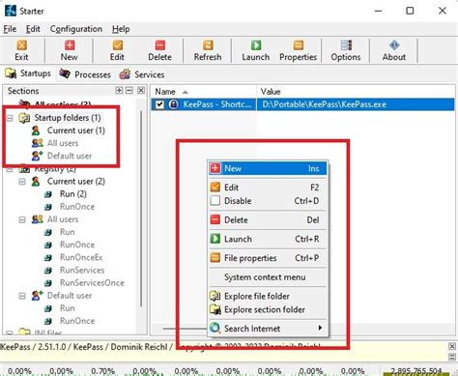The height and width of the screenshot is (376, 458).
Task: Choose System context menu entry
Action: click(x=268, y=277)
